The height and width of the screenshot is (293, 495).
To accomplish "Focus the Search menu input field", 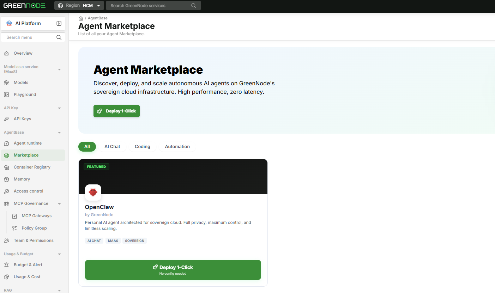I will point(33,37).
